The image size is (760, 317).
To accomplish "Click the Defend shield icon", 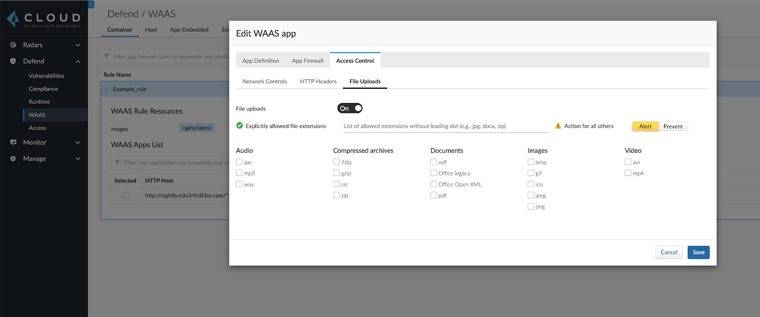I will point(13,61).
